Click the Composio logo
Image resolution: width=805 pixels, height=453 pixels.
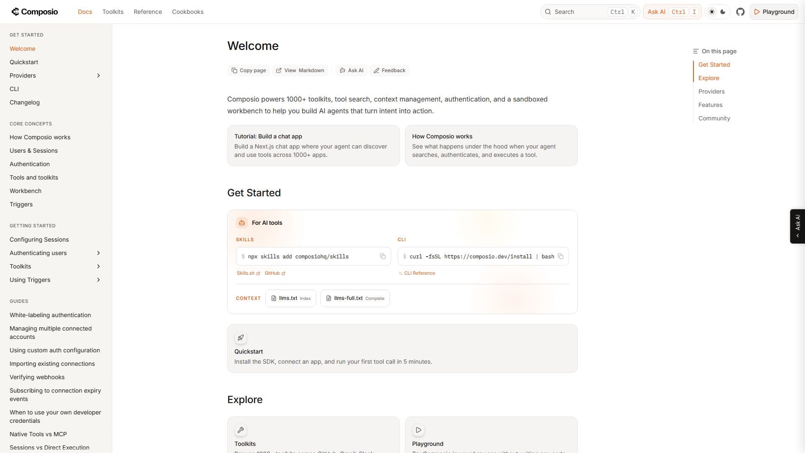pyautogui.click(x=35, y=12)
